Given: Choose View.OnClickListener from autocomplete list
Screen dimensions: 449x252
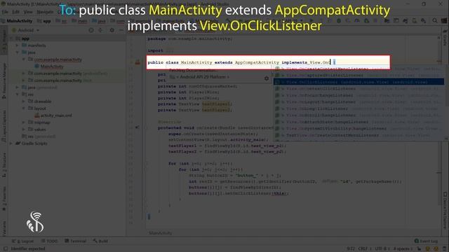Looking at the screenshot, I should (x=358, y=82).
